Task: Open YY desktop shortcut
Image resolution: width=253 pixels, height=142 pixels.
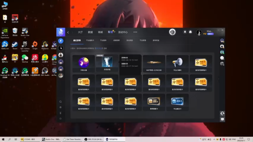Action: point(15,58)
